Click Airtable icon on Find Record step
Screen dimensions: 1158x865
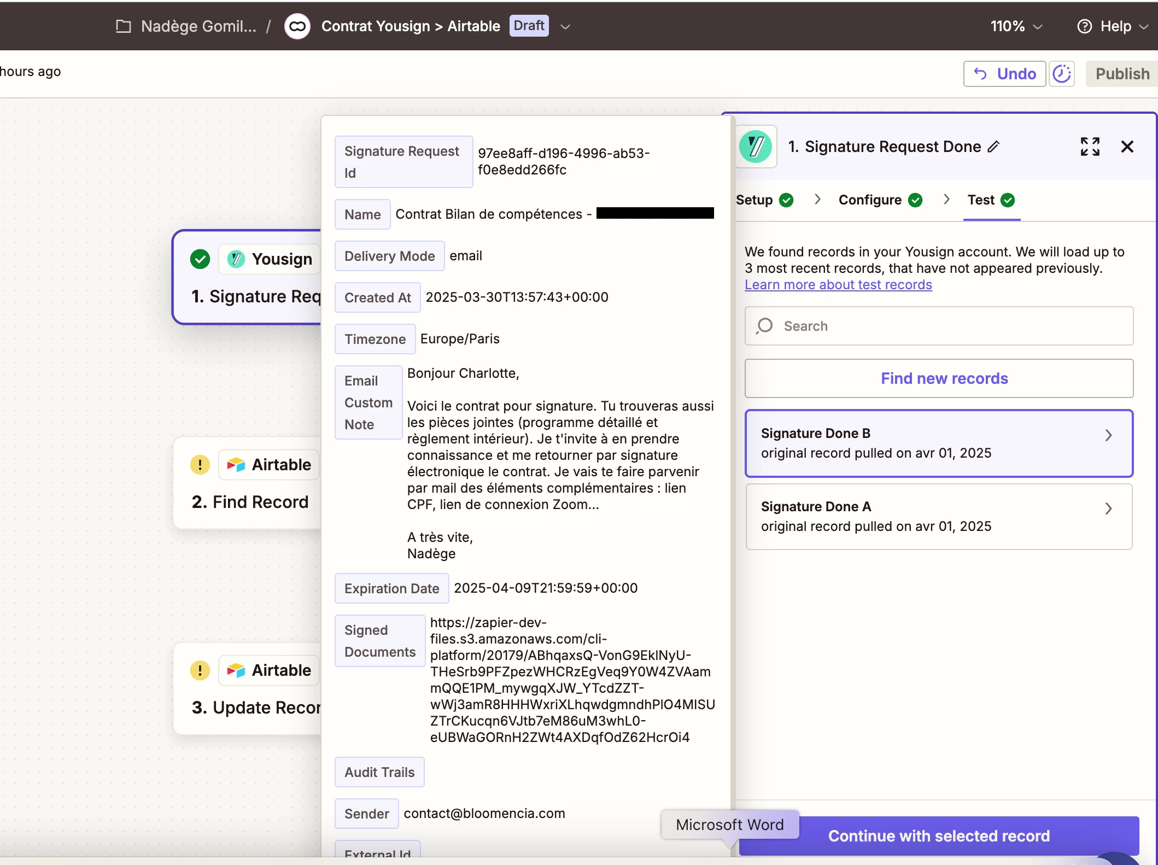click(x=236, y=465)
